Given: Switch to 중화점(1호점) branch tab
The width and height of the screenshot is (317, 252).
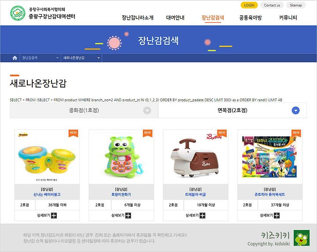Looking at the screenshot, I should (x=84, y=110).
